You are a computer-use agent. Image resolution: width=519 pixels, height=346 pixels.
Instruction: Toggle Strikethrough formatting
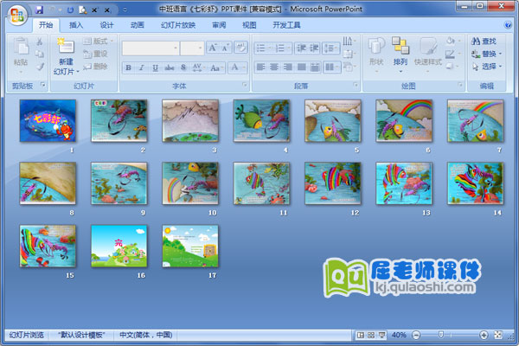(x=170, y=67)
